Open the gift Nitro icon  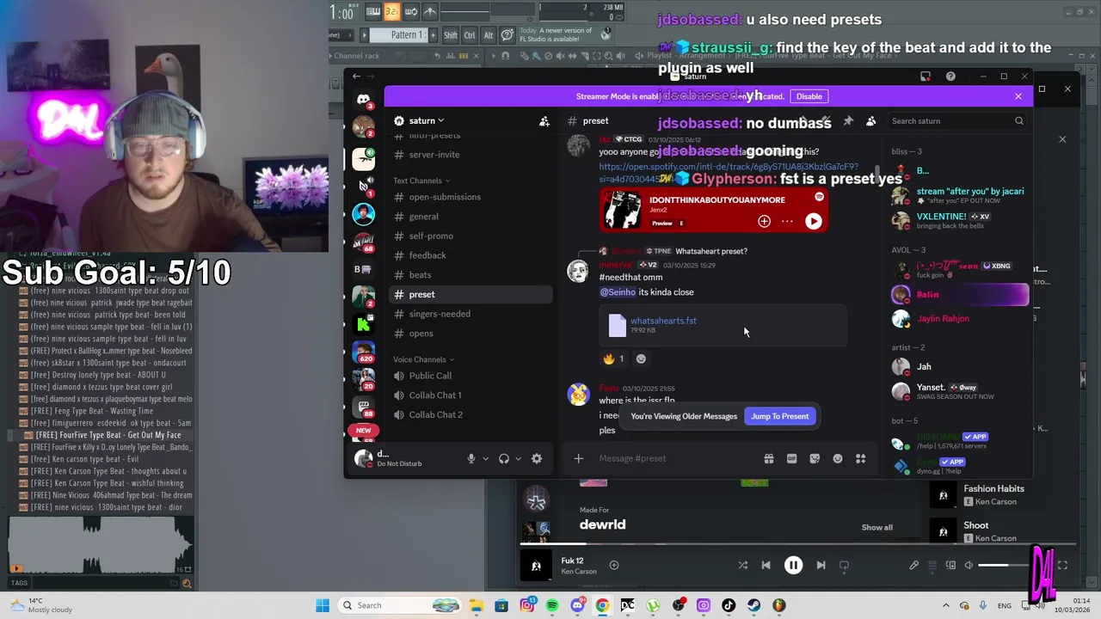[769, 459]
